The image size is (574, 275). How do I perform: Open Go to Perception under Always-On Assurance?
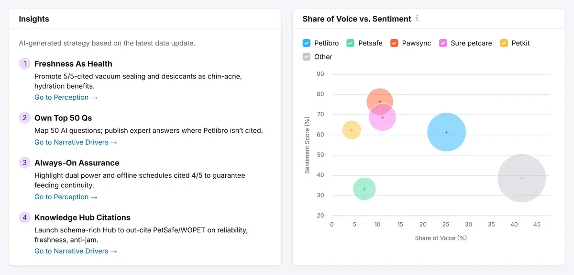point(66,197)
